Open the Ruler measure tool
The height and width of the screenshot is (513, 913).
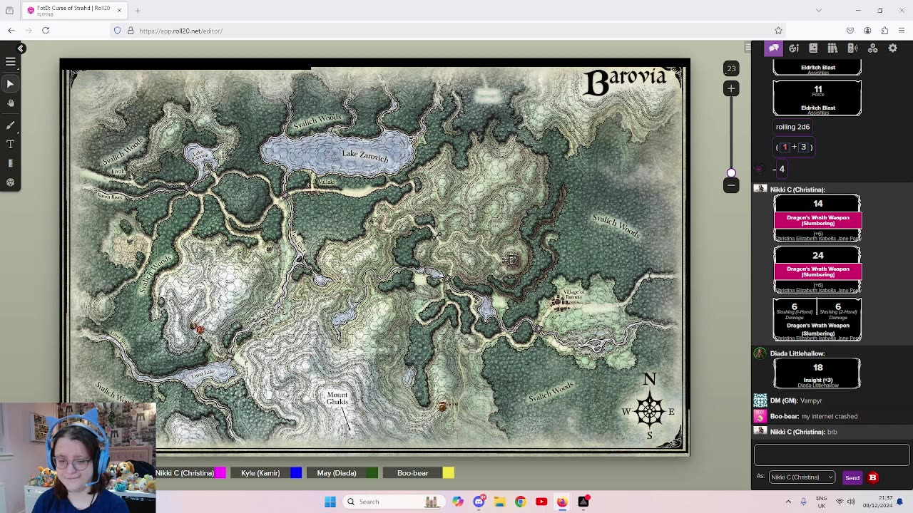tap(11, 163)
